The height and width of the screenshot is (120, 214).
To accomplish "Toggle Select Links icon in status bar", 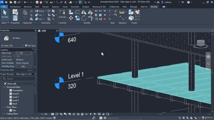I will [x=179, y=118].
